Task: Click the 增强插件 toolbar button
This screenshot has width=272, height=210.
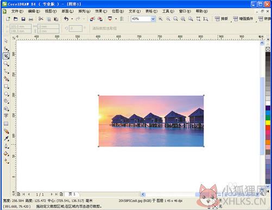Action: pos(243,19)
